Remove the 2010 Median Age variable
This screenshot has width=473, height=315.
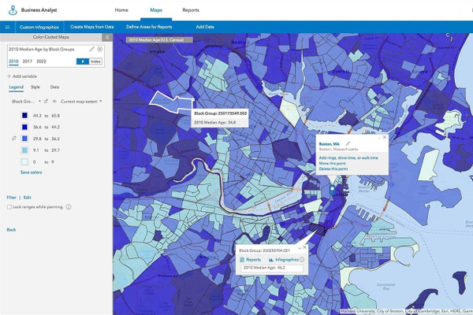(100, 49)
